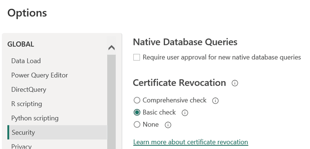Show info icon beside Basic check
This screenshot has width=310, height=149.
[185, 113]
